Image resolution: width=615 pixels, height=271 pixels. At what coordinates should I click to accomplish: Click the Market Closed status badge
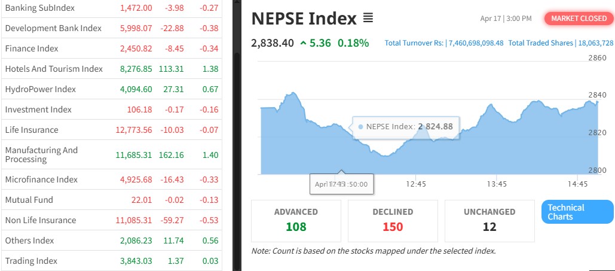click(x=578, y=19)
